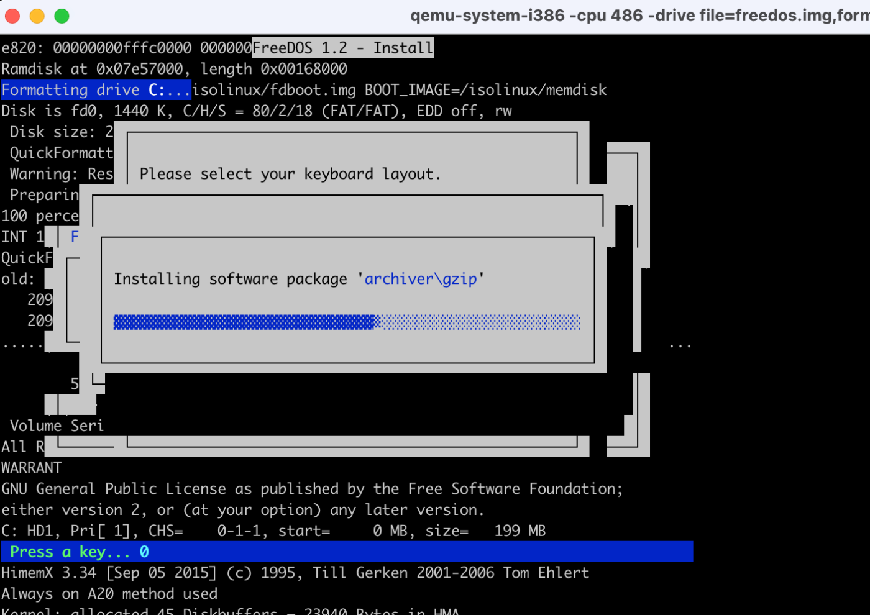Click the red close window button
This screenshot has height=615, width=870.
[12, 16]
